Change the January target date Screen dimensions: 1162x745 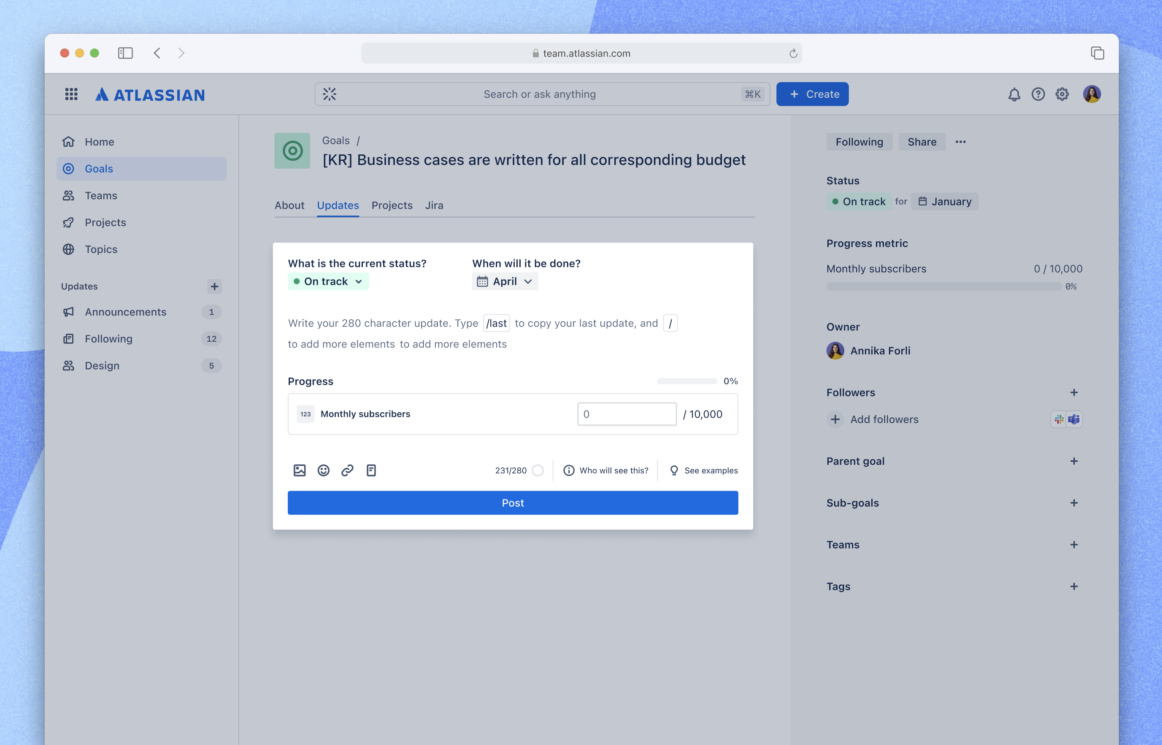[944, 202]
